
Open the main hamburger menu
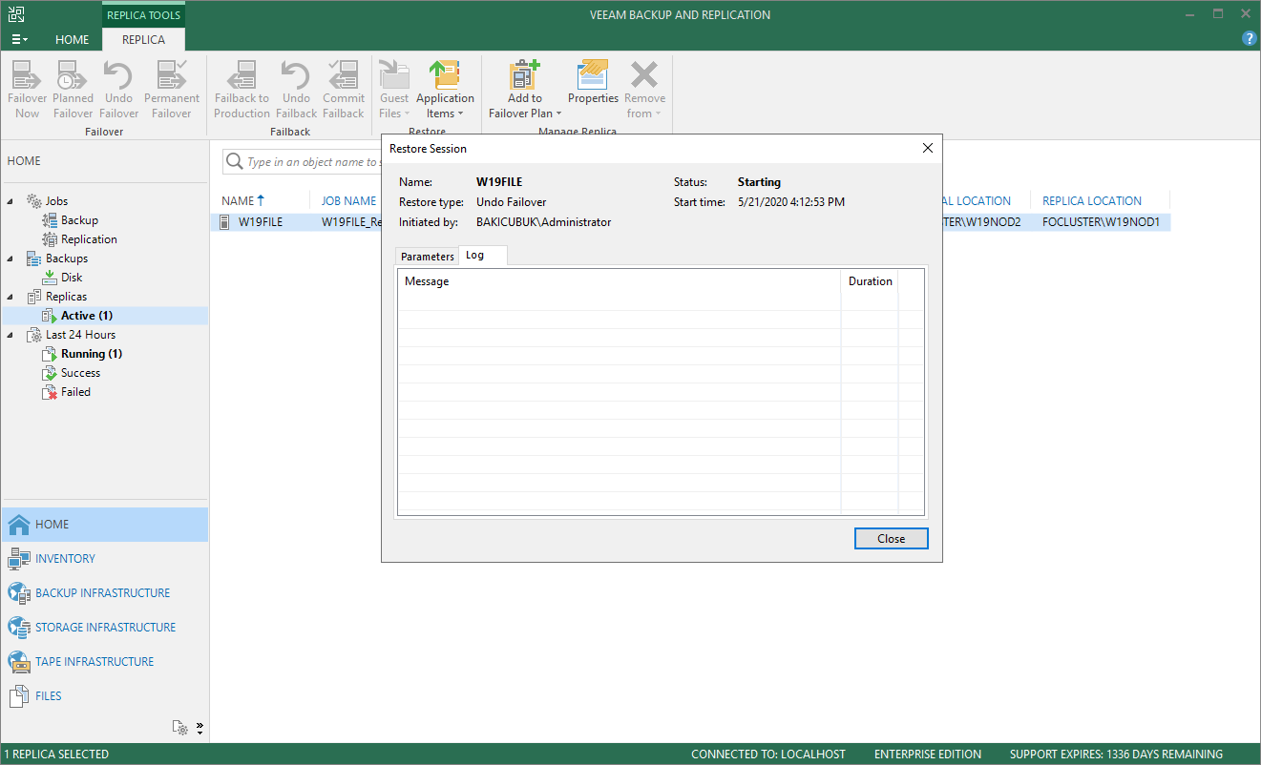pos(19,39)
